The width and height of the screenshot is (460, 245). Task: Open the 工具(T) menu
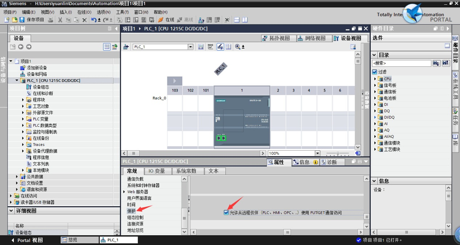point(122,12)
